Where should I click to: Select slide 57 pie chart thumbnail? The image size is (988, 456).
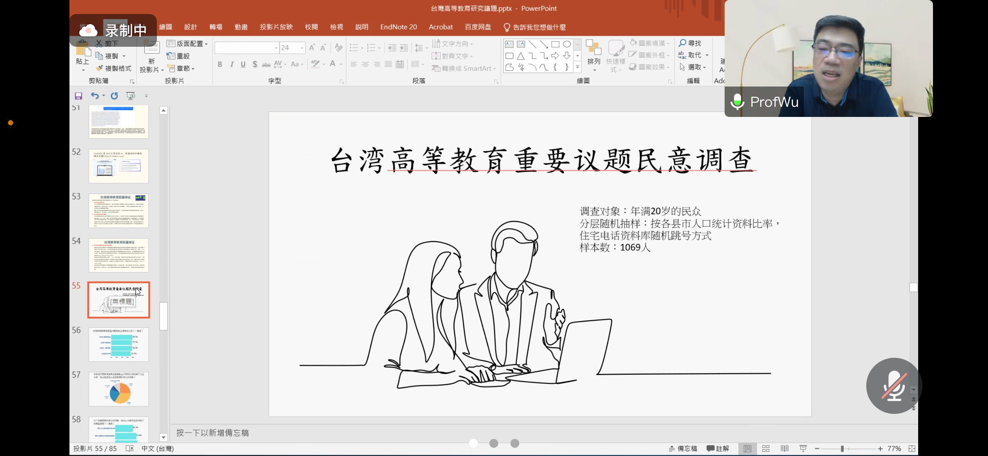119,389
